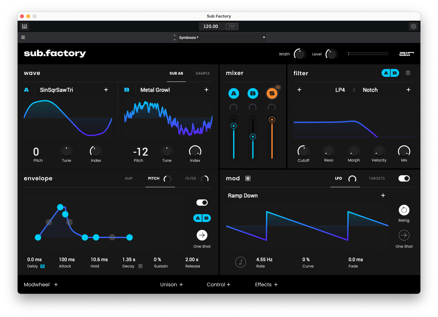
Task: Select envelope One Shot arrow icon
Action: [202, 235]
